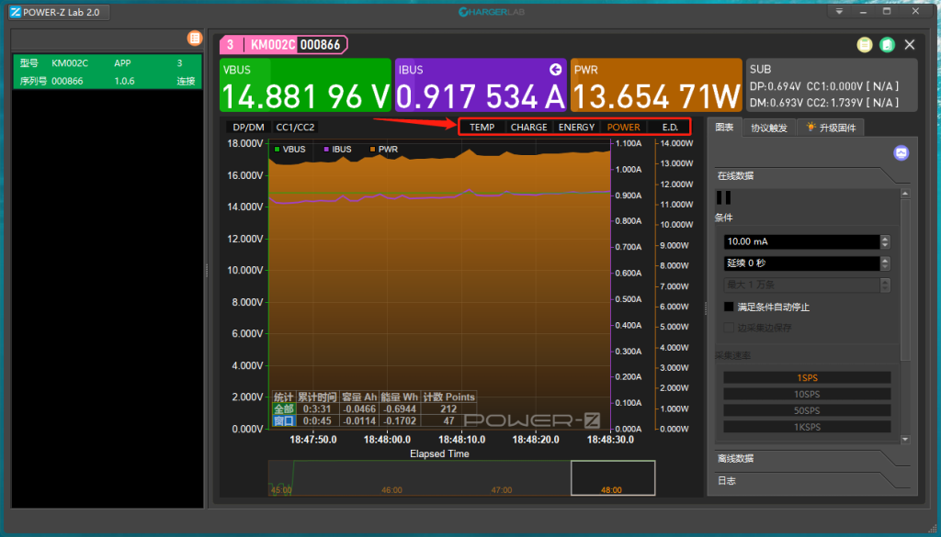Viewport: 941px width, 537px height.
Task: Click the 212 points count cell
Action: click(x=448, y=408)
